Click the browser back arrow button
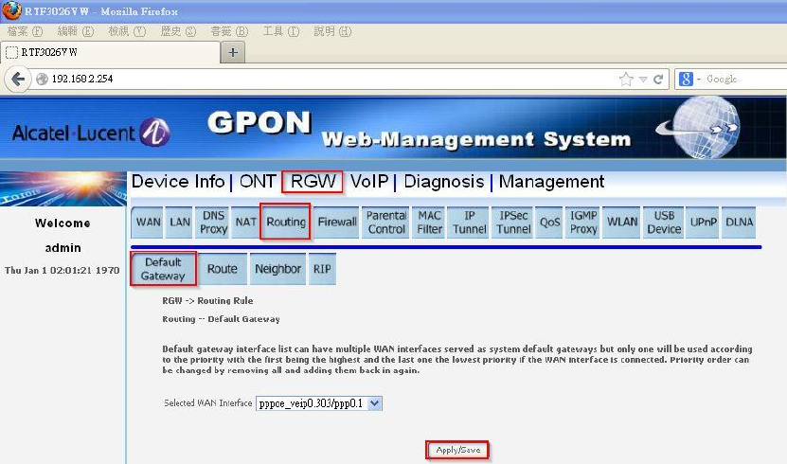Viewport: 787px width, 464px height. [x=18, y=80]
